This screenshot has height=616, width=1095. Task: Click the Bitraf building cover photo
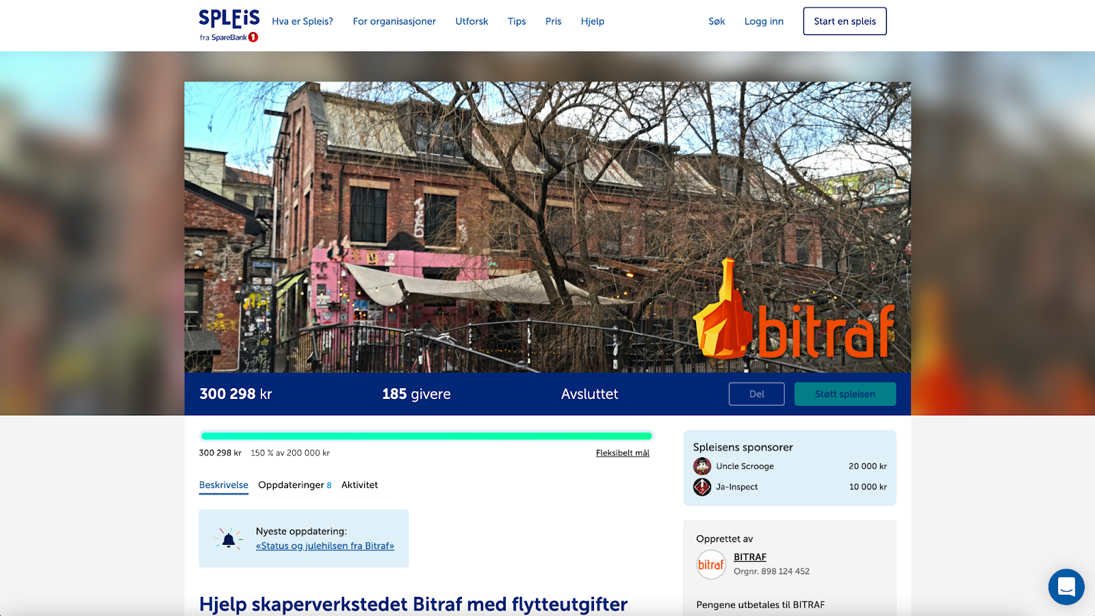(547, 227)
